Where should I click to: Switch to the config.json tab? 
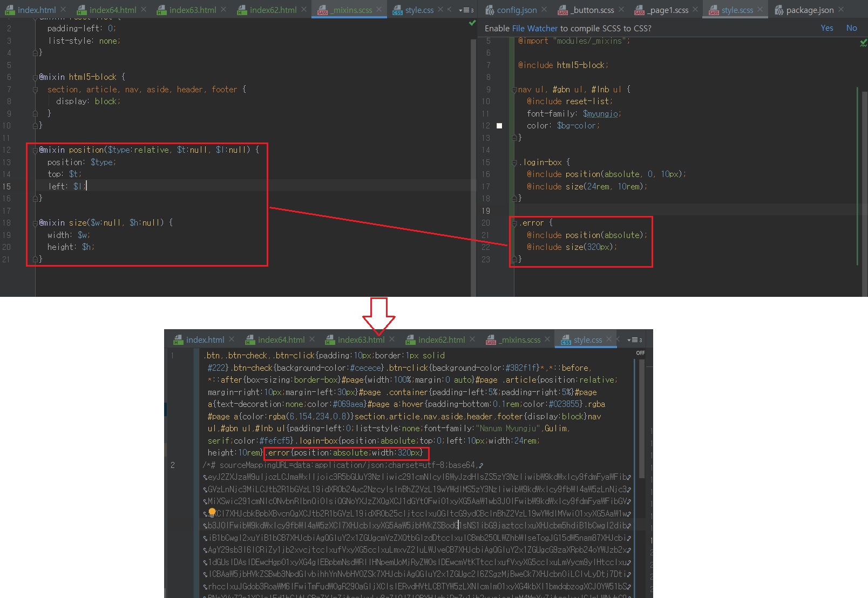click(x=516, y=10)
